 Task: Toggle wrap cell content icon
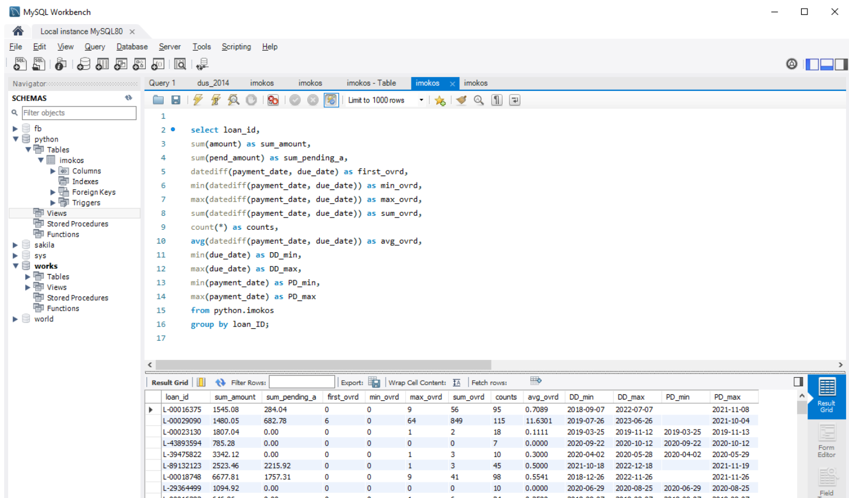coord(456,382)
